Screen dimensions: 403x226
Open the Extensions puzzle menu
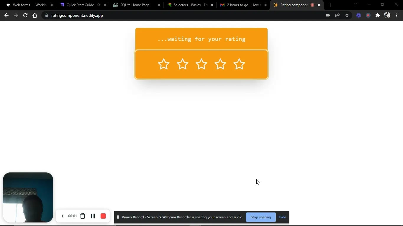[x=378, y=15]
